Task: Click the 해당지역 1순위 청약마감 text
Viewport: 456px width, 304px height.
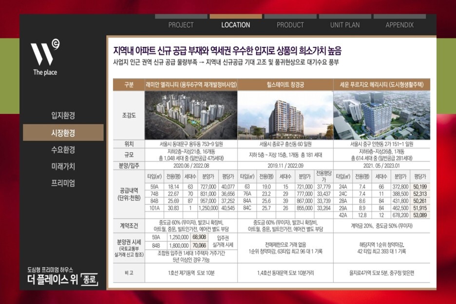Action: click(381, 245)
